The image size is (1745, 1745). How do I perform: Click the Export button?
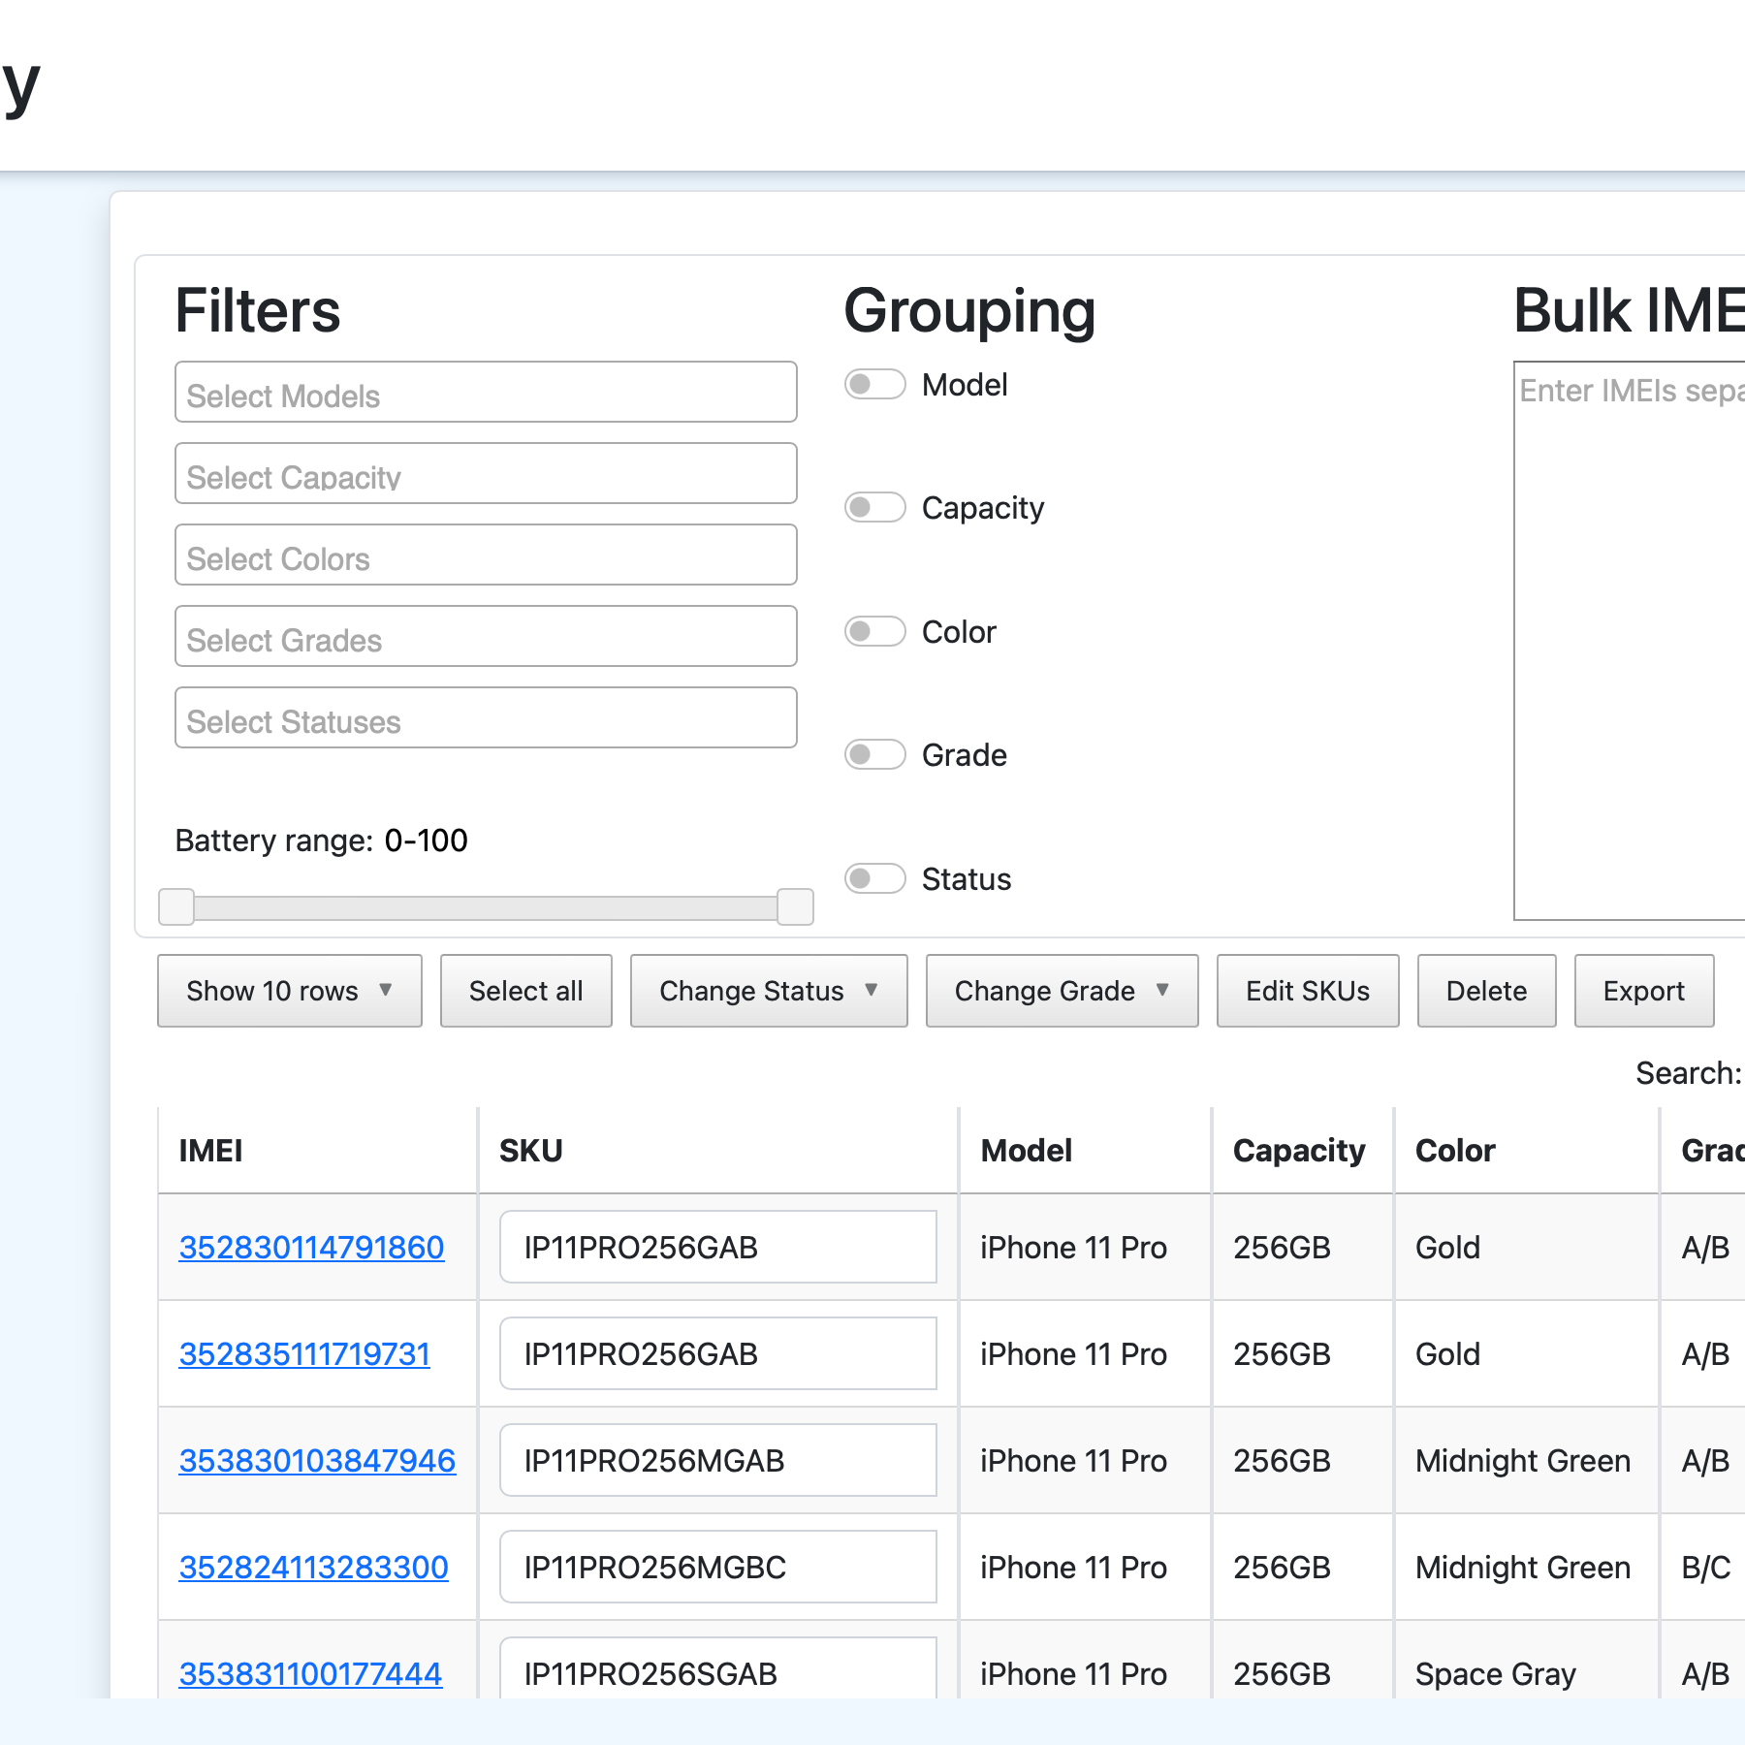pyautogui.click(x=1644, y=991)
